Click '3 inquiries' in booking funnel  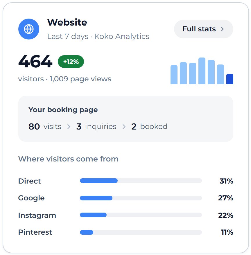pyautogui.click(x=96, y=127)
